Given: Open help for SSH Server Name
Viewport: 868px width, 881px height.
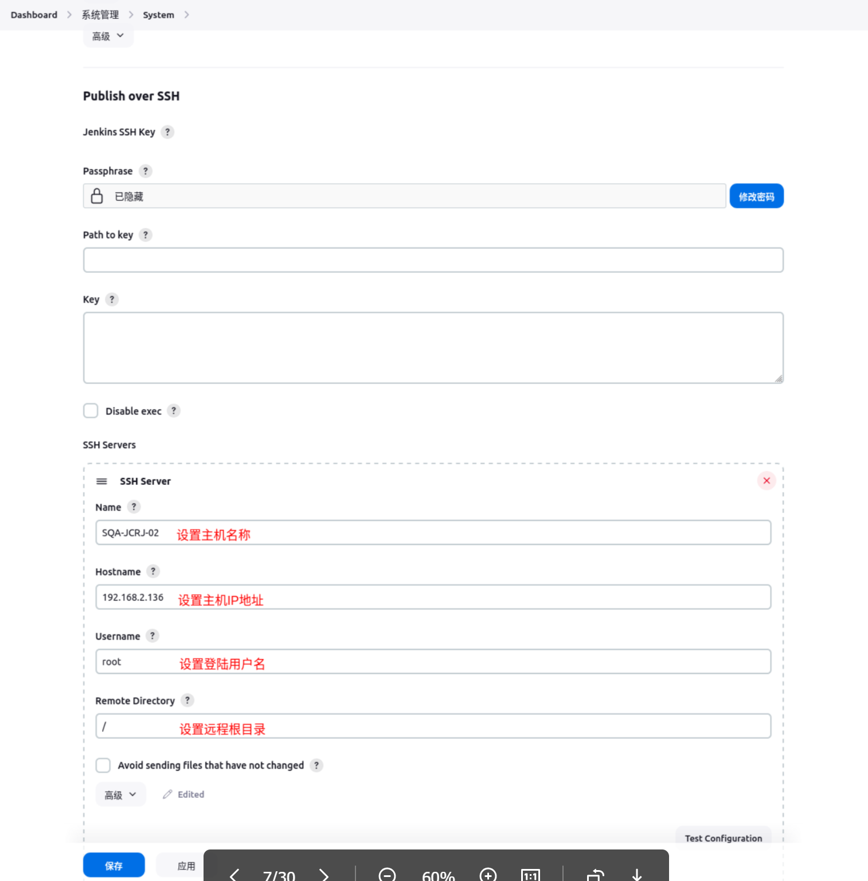Looking at the screenshot, I should click(x=134, y=507).
